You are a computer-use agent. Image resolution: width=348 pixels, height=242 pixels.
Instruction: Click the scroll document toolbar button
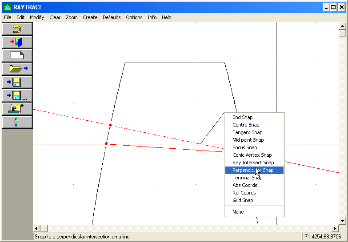click(x=17, y=109)
